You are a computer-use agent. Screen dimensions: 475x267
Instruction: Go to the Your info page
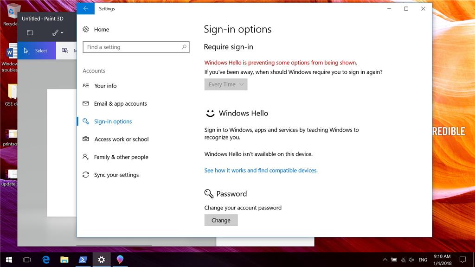coord(105,86)
